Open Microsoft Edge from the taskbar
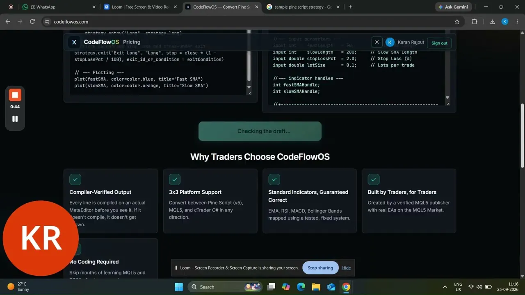525x295 pixels. pyautogui.click(x=301, y=287)
